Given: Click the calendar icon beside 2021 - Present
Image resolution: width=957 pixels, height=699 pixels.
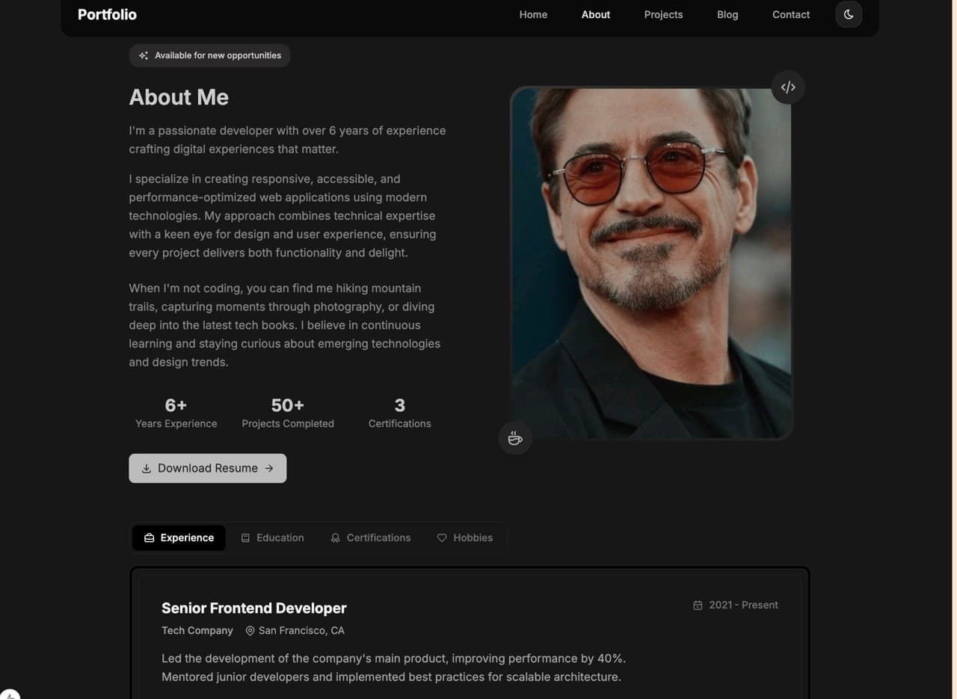Looking at the screenshot, I should [697, 605].
